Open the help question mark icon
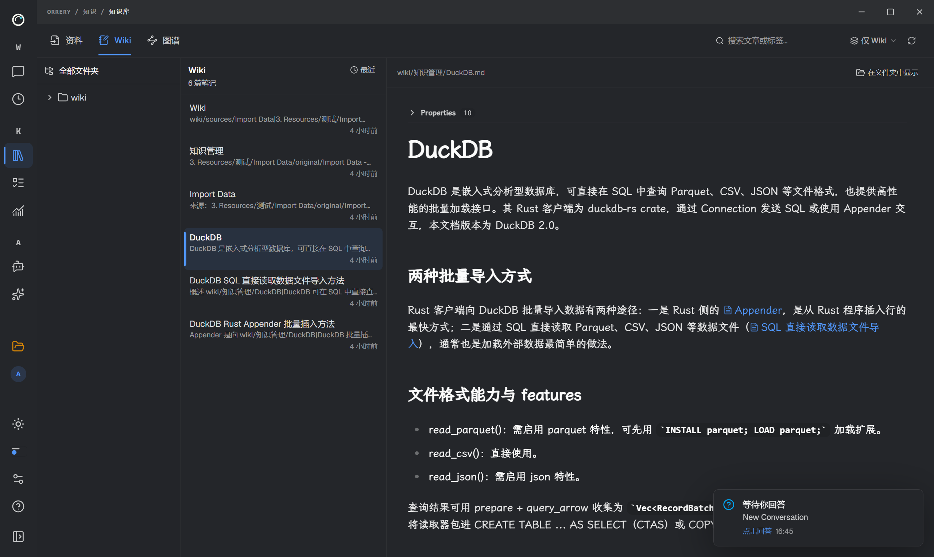This screenshot has height=557, width=934. pyautogui.click(x=18, y=506)
